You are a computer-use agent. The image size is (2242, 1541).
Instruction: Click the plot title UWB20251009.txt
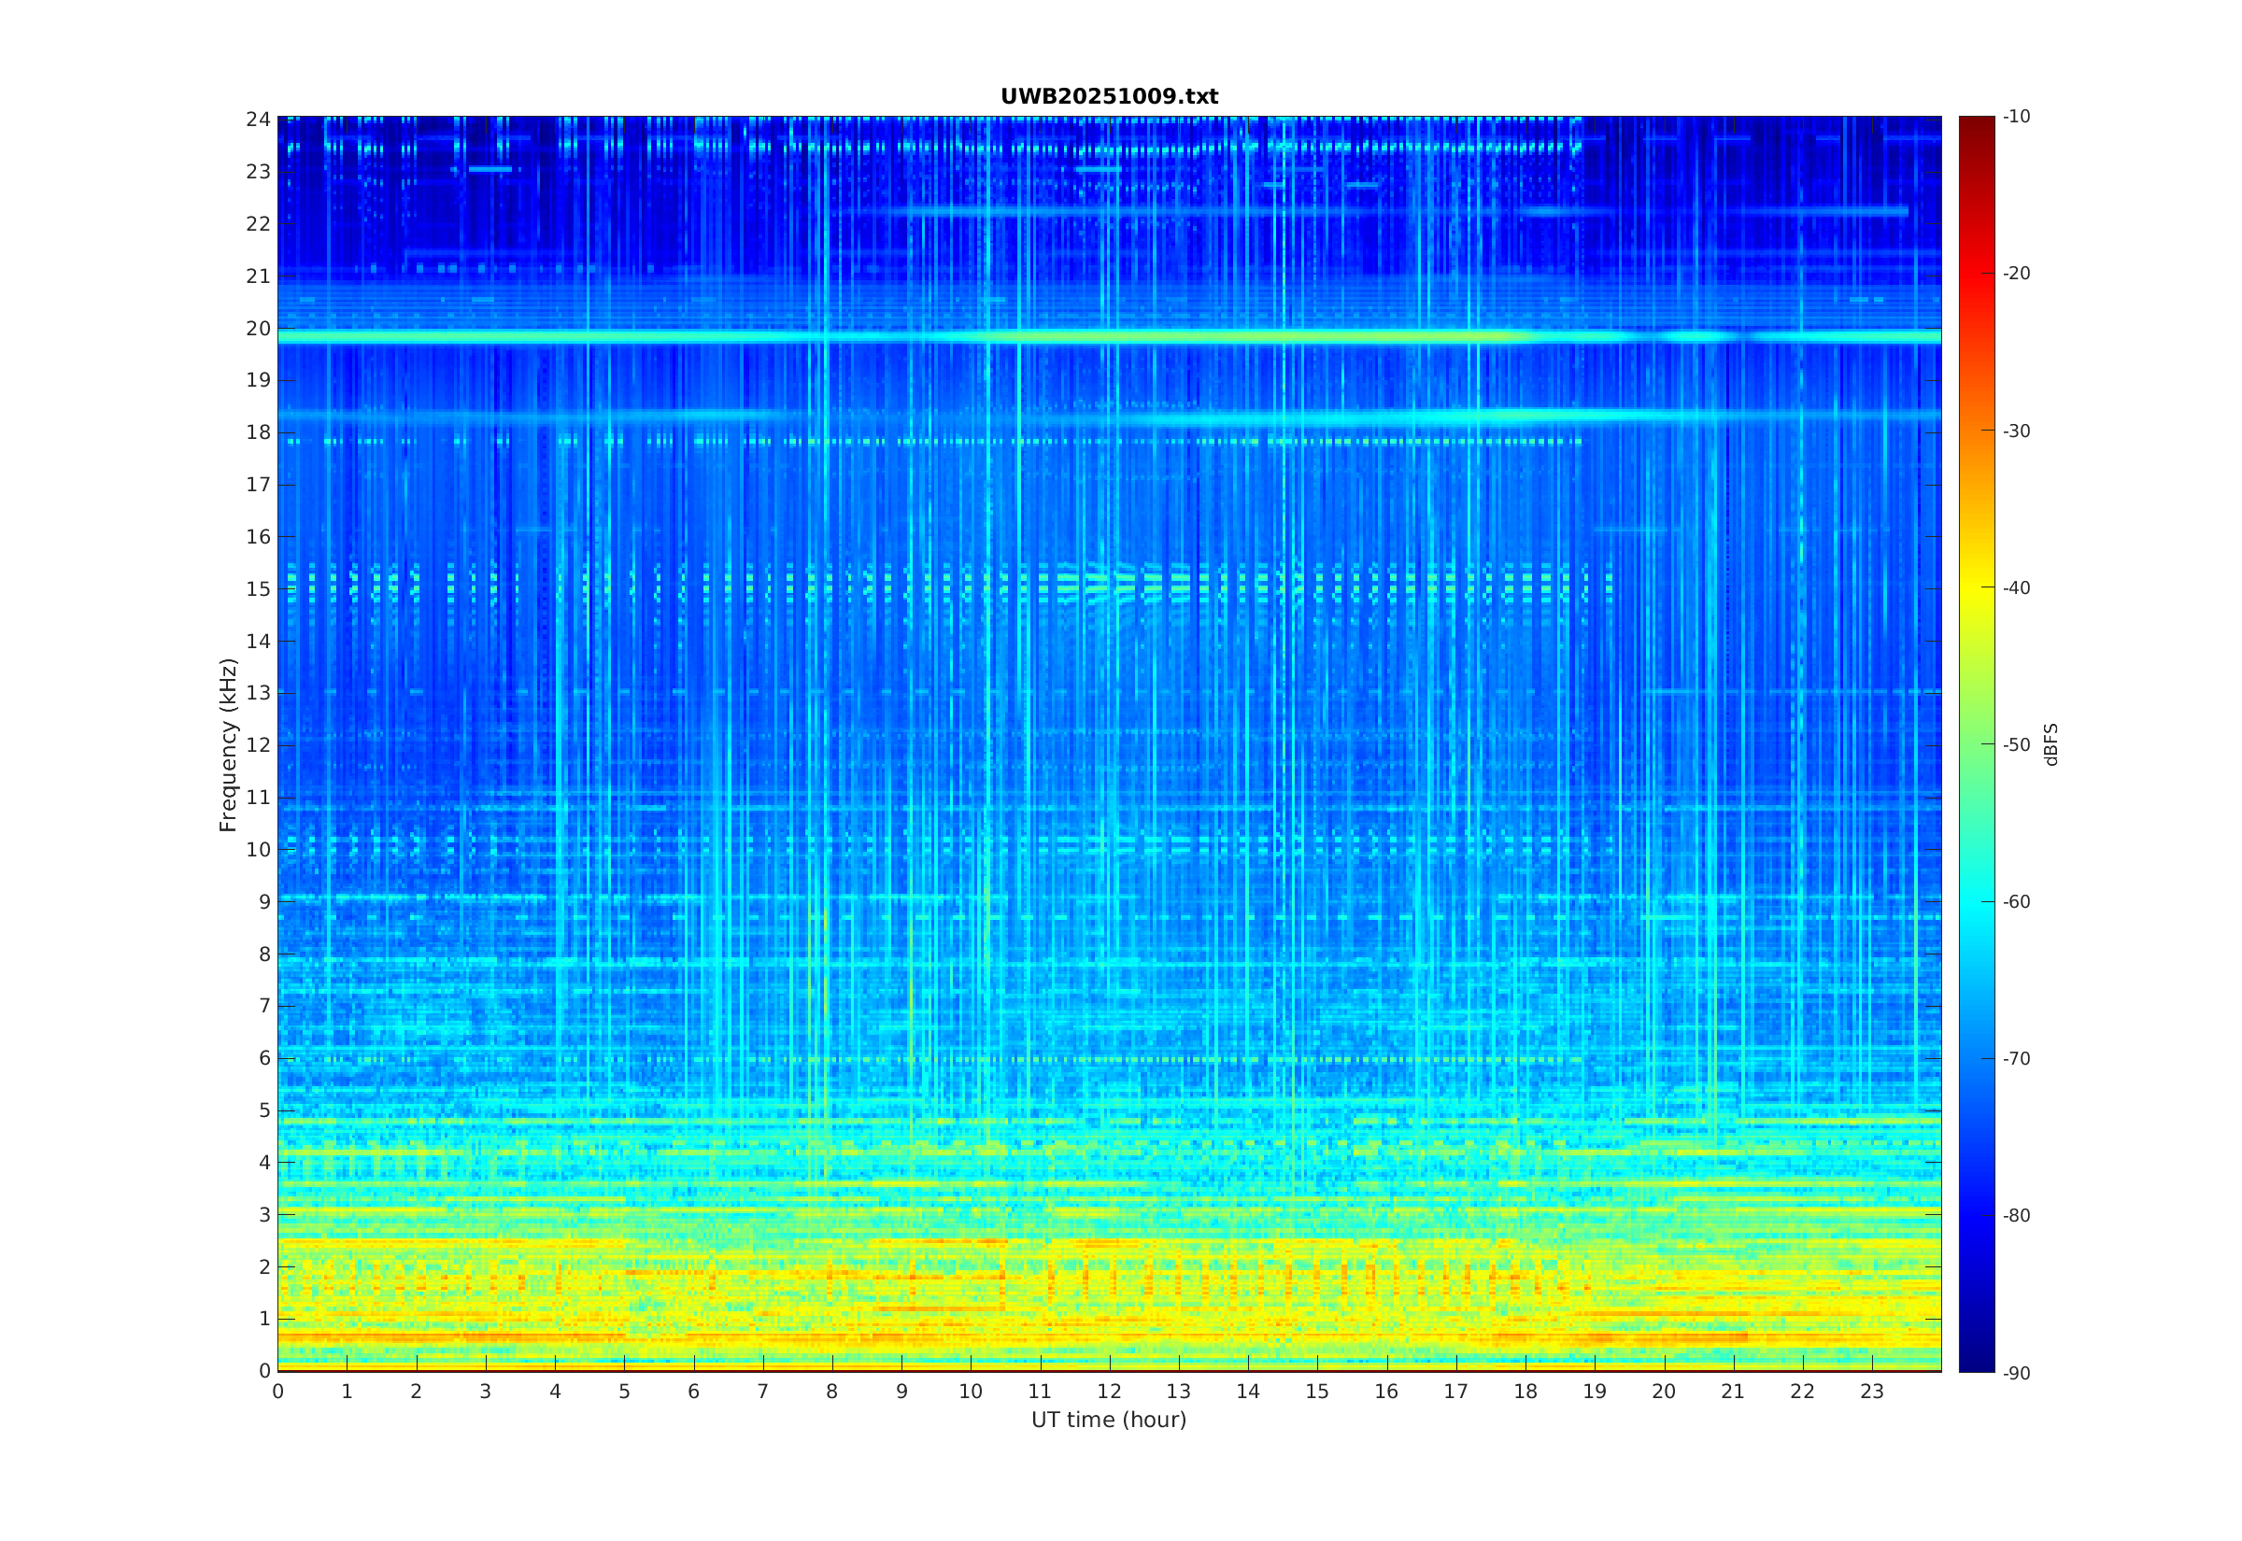(1109, 96)
